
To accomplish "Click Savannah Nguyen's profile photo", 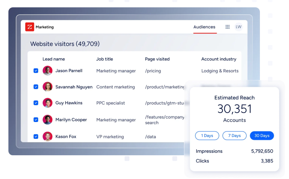I will (48, 87).
